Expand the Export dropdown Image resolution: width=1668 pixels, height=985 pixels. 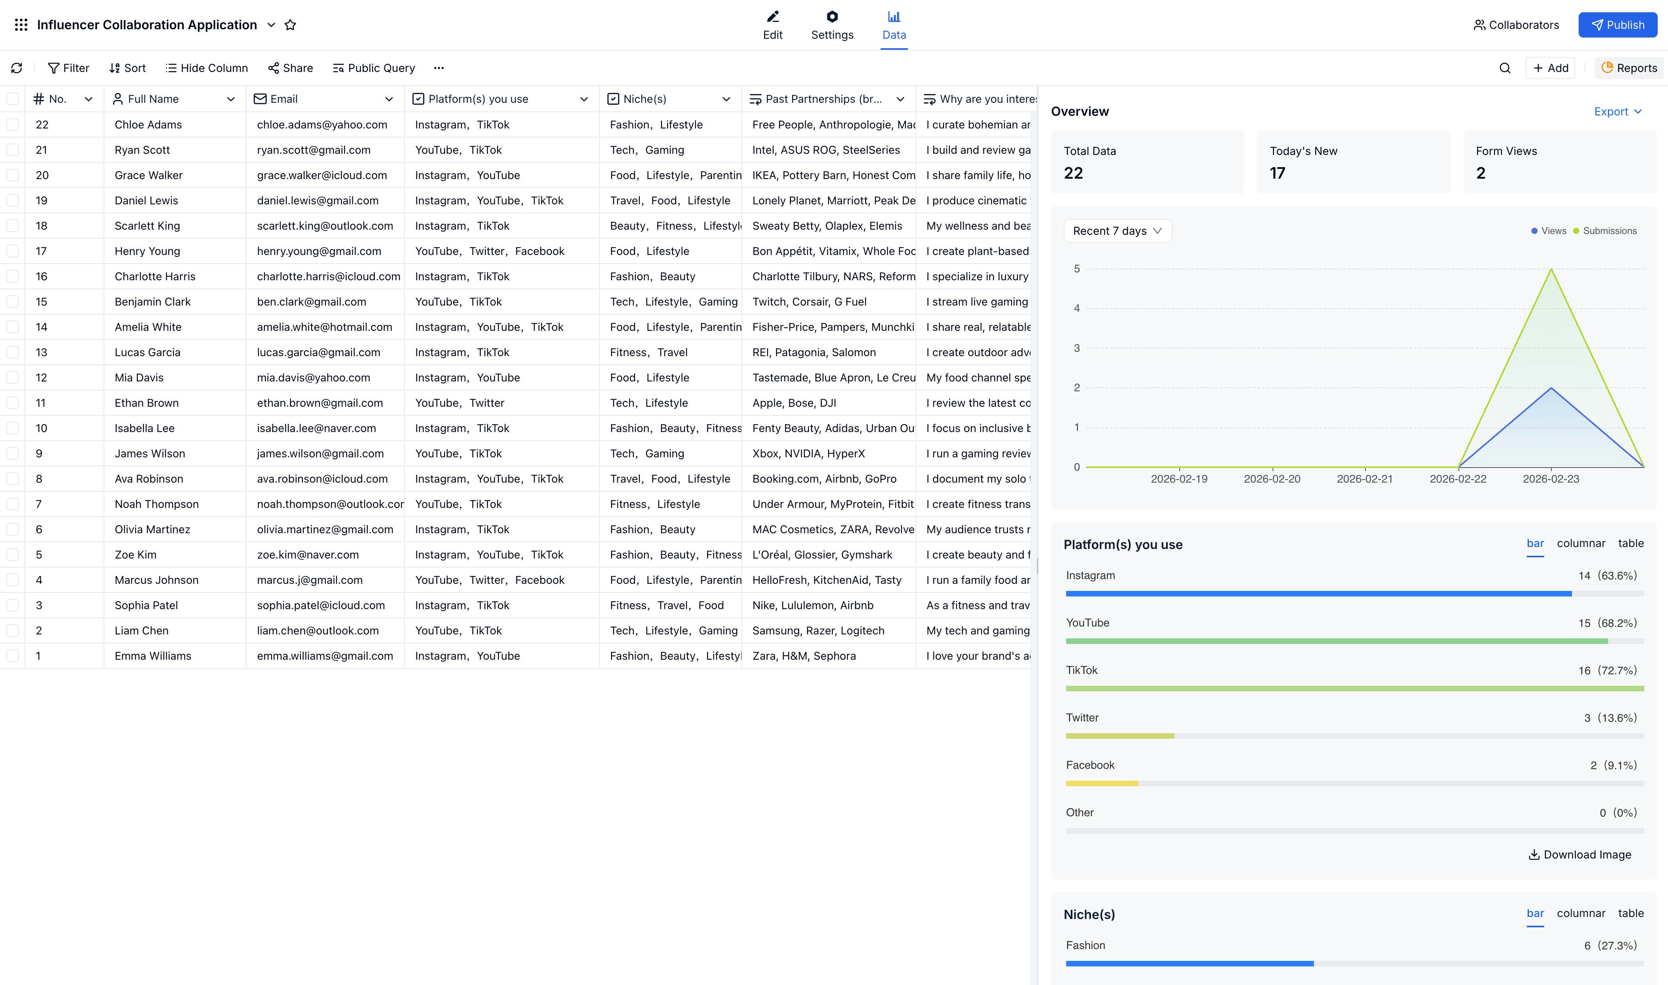point(1617,111)
